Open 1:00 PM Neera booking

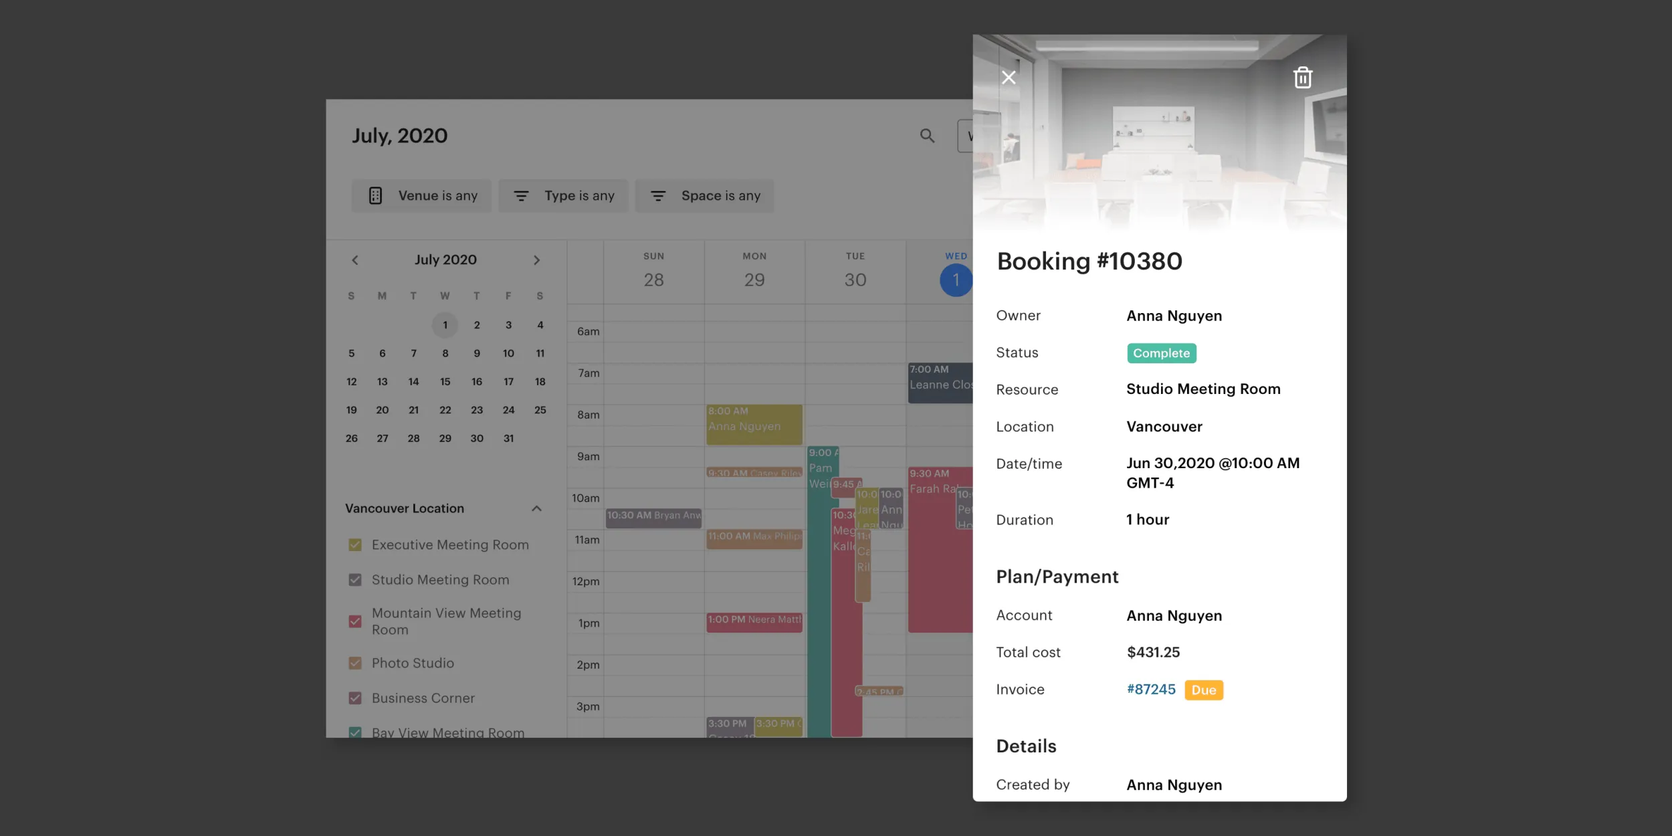[754, 623]
